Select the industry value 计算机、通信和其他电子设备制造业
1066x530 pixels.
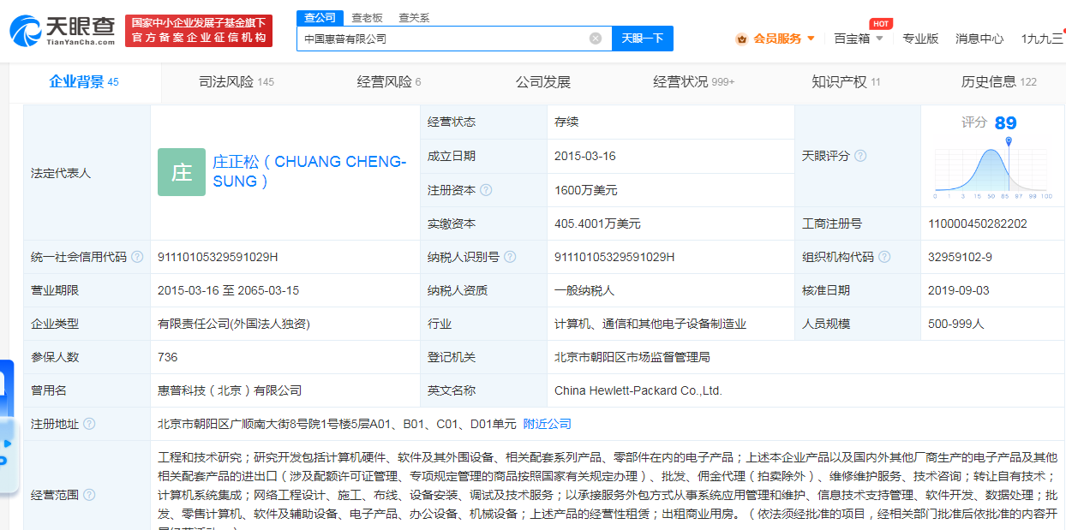click(650, 324)
